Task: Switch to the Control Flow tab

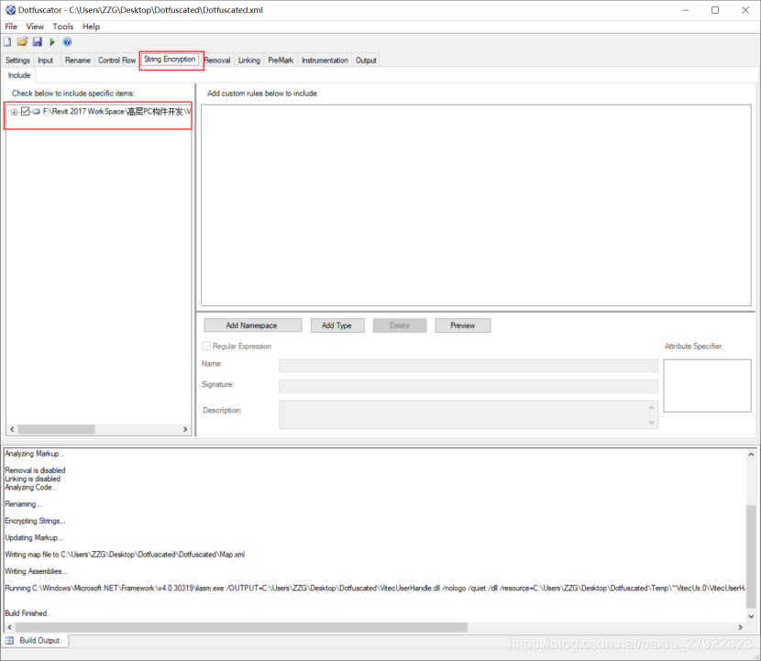Action: click(117, 61)
